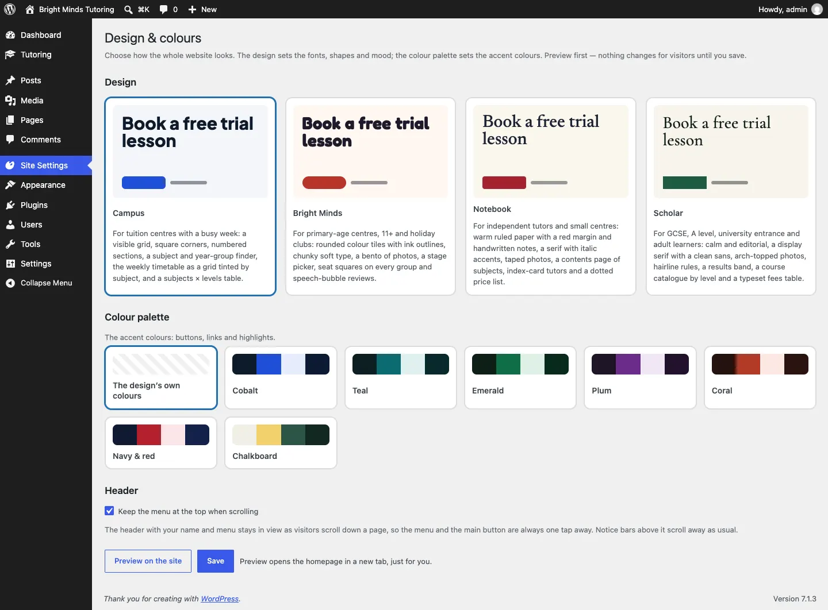This screenshot has width=828, height=610.
Task: Toggle Keep the menu at top checkbox
Action: click(109, 511)
